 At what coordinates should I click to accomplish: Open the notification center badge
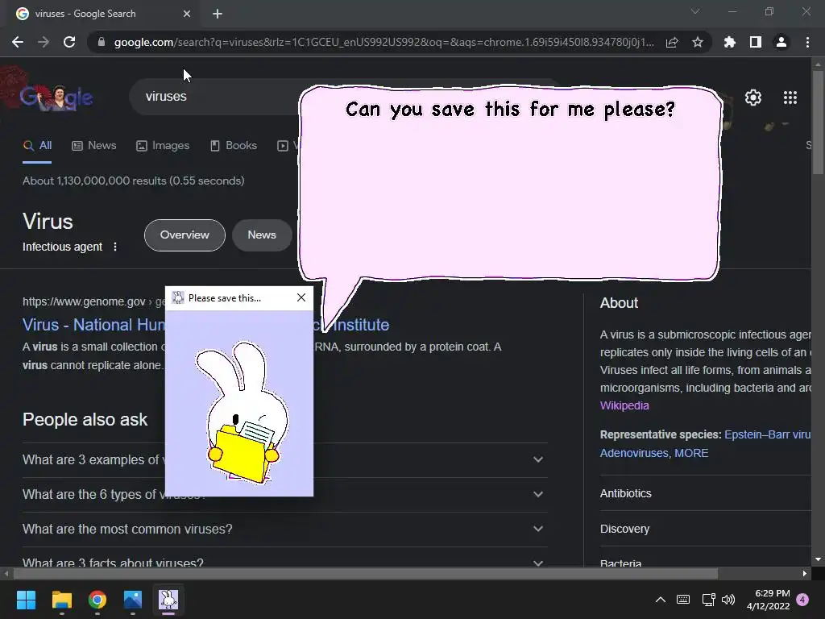click(x=802, y=600)
